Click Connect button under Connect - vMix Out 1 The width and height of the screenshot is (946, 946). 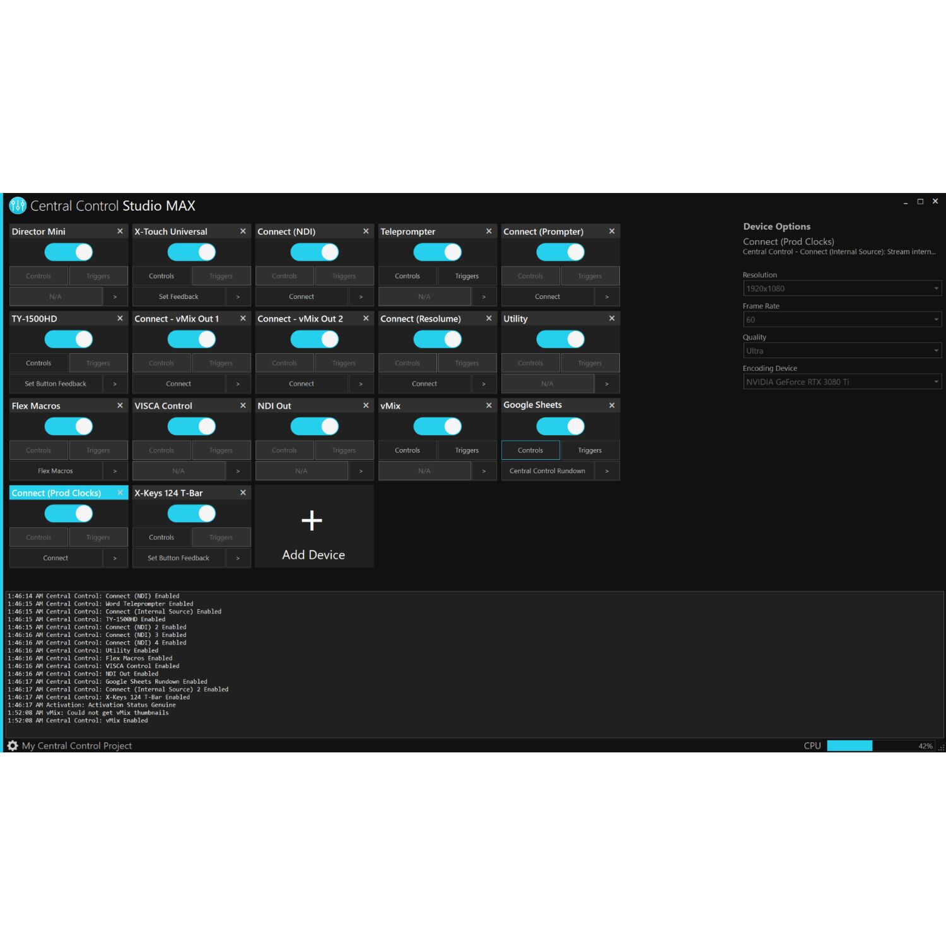178,383
